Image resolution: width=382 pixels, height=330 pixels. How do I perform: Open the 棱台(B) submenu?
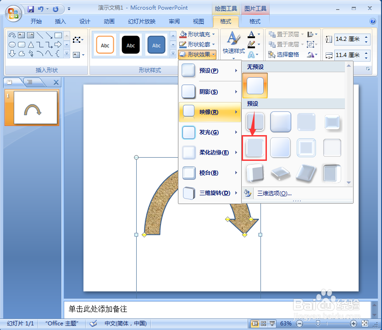pyautogui.click(x=210, y=173)
